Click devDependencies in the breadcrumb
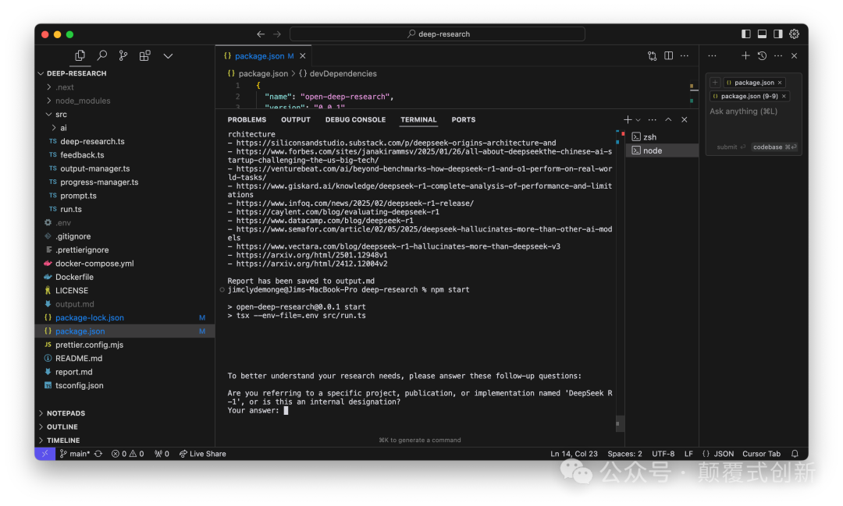The width and height of the screenshot is (843, 506). [343, 73]
